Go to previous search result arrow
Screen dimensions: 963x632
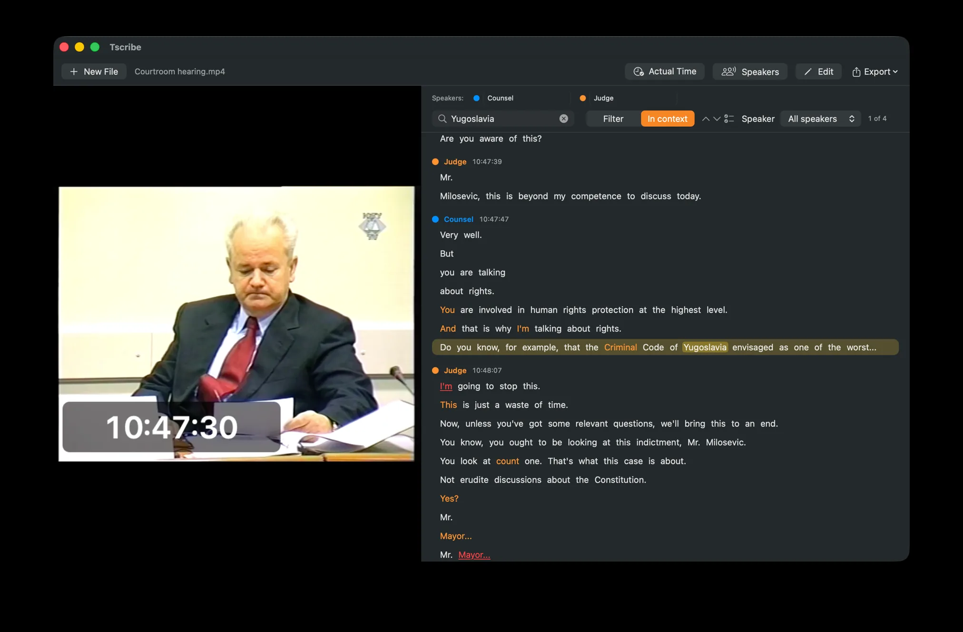tap(706, 118)
